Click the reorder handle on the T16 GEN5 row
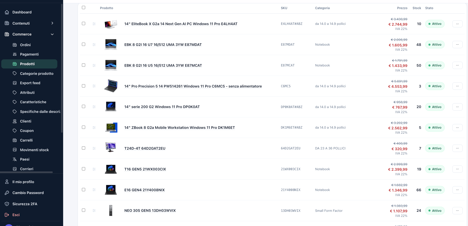The image size is (468, 226). pos(94,169)
